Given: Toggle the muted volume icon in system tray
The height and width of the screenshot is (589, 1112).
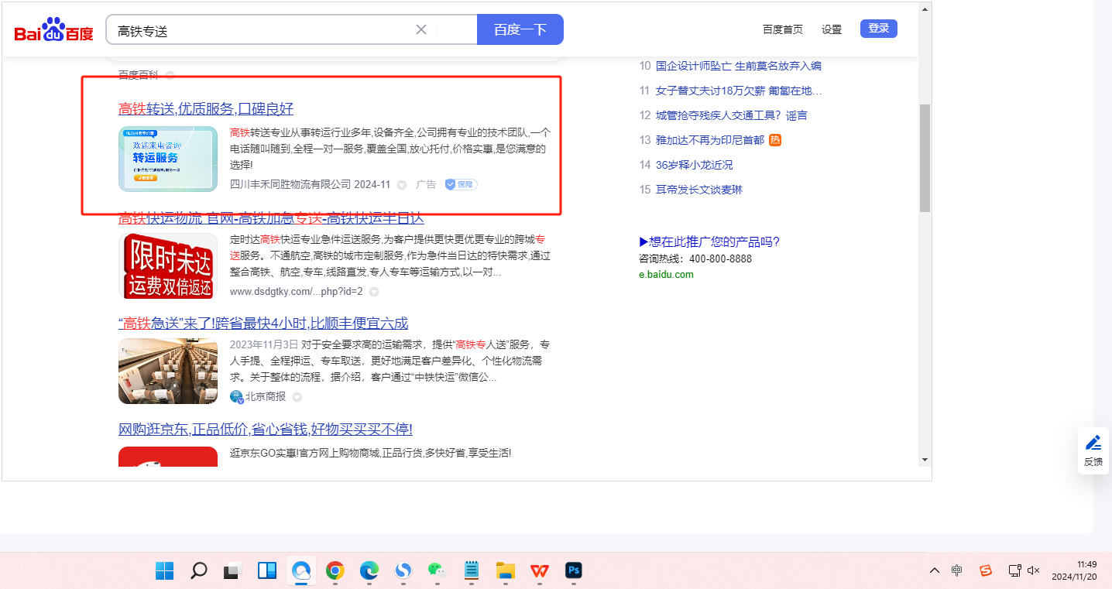Looking at the screenshot, I should click(1033, 571).
